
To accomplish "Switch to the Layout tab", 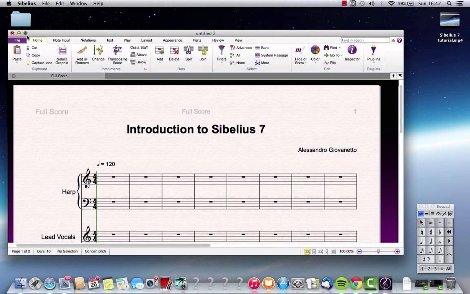I will (x=146, y=40).
